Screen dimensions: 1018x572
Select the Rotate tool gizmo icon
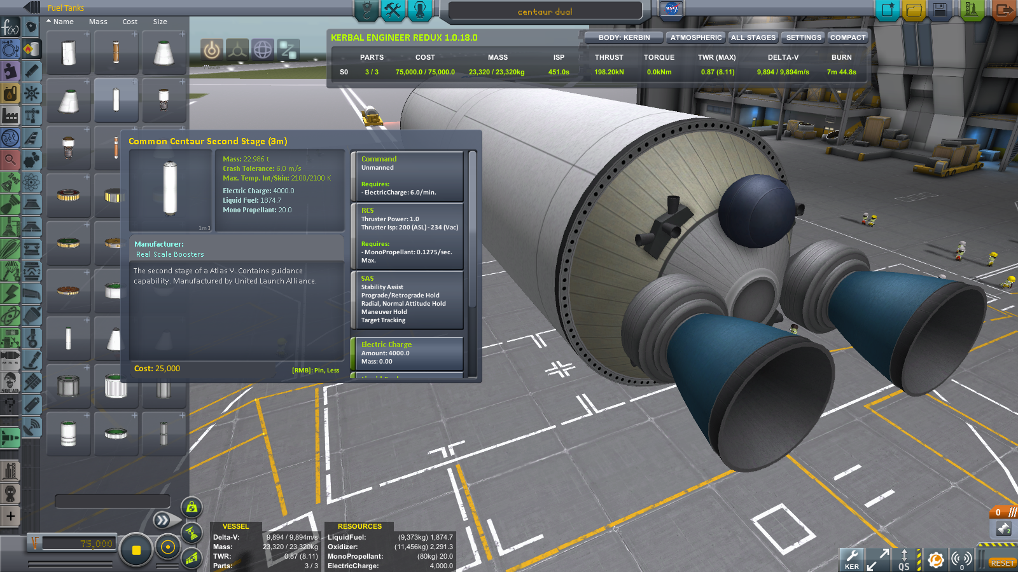(263, 50)
